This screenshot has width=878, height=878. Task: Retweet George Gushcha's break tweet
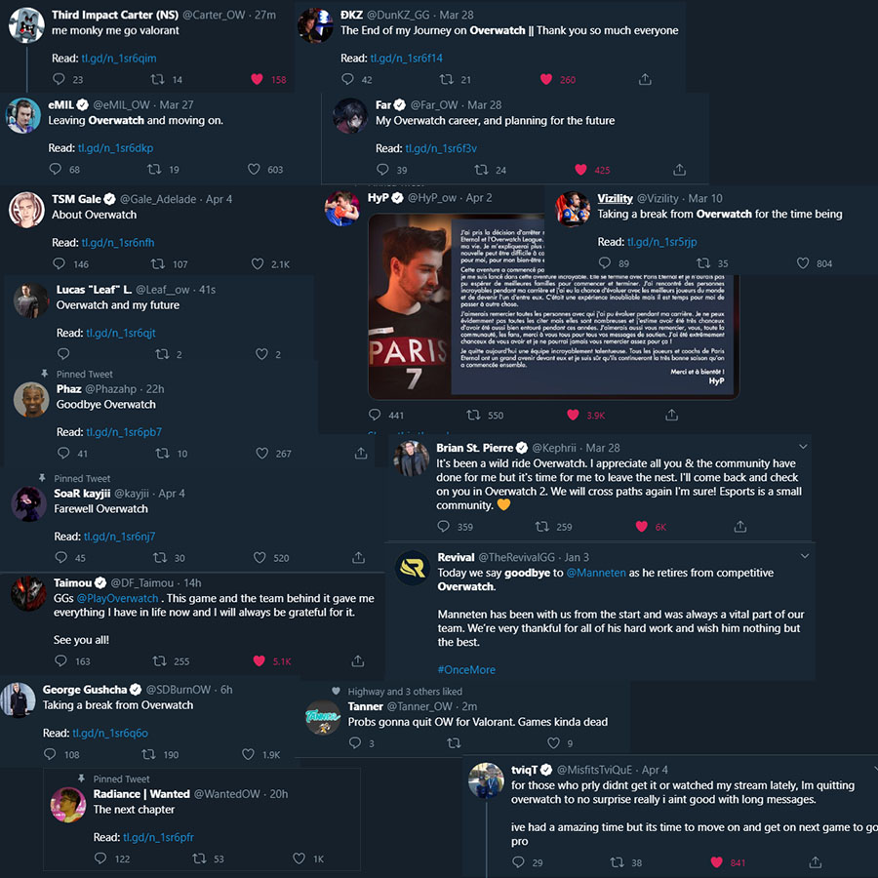tap(148, 754)
